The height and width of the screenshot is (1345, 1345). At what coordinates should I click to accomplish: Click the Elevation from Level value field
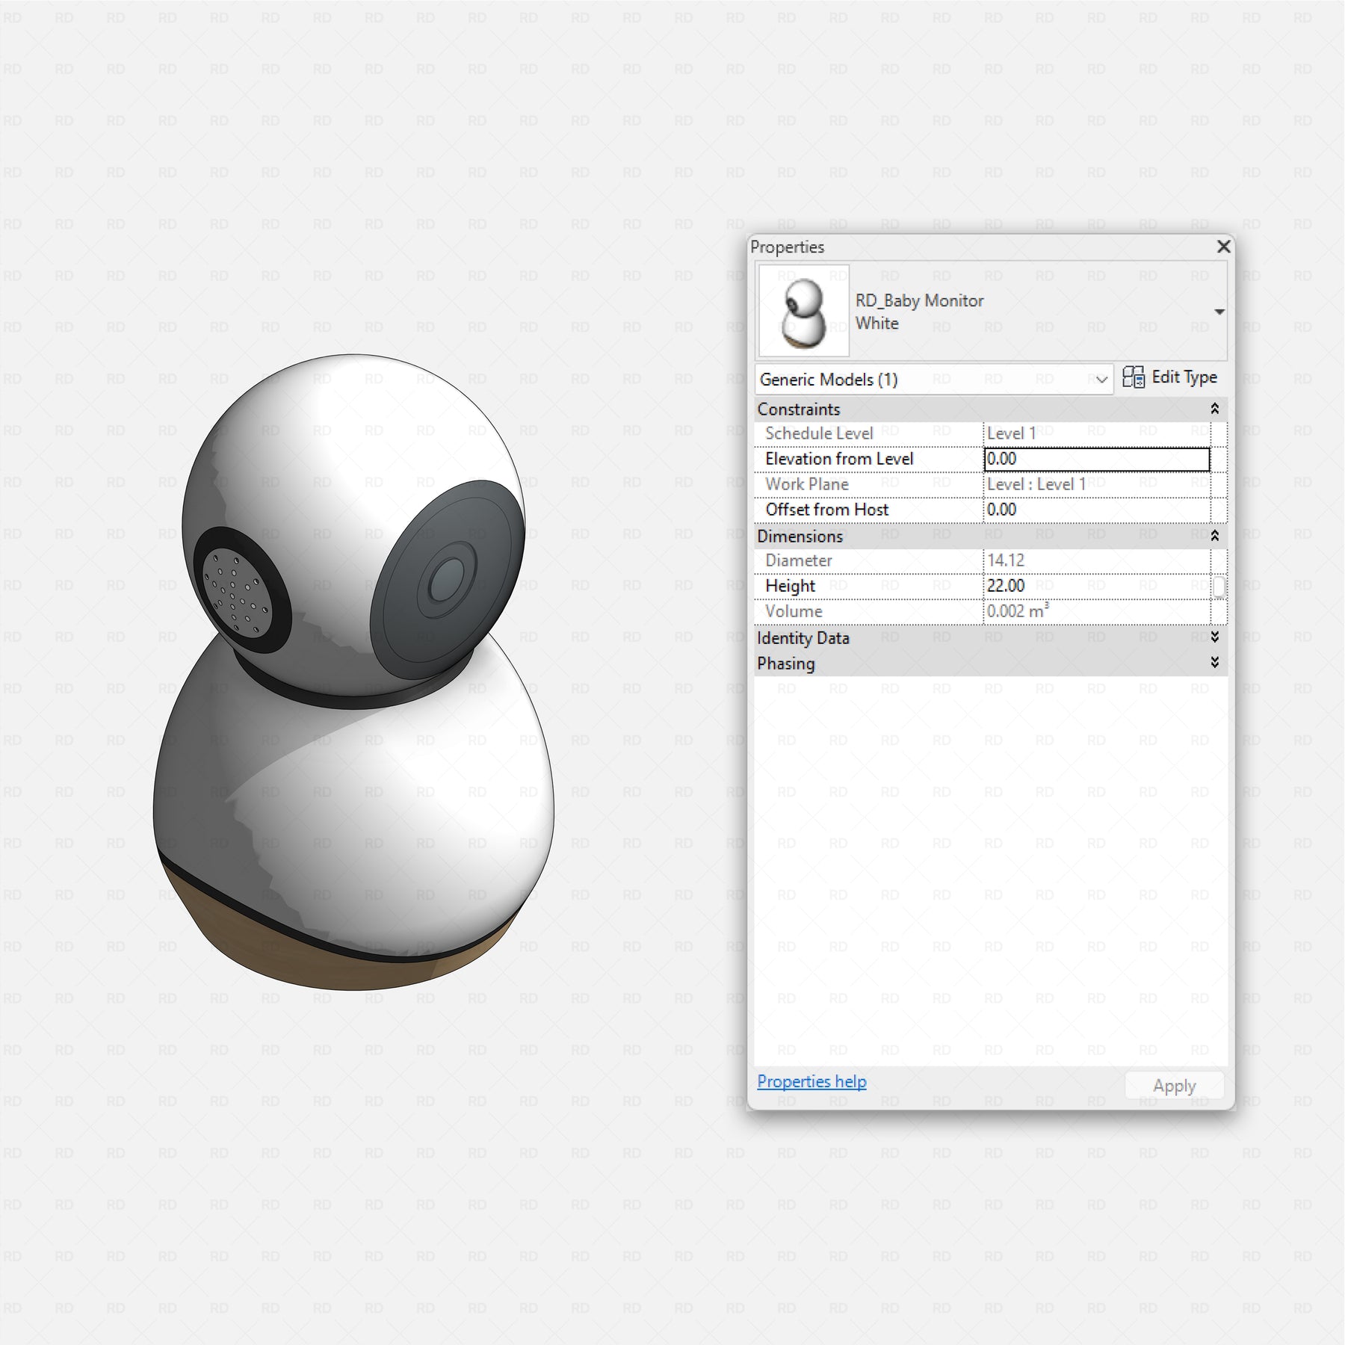[x=1095, y=459]
